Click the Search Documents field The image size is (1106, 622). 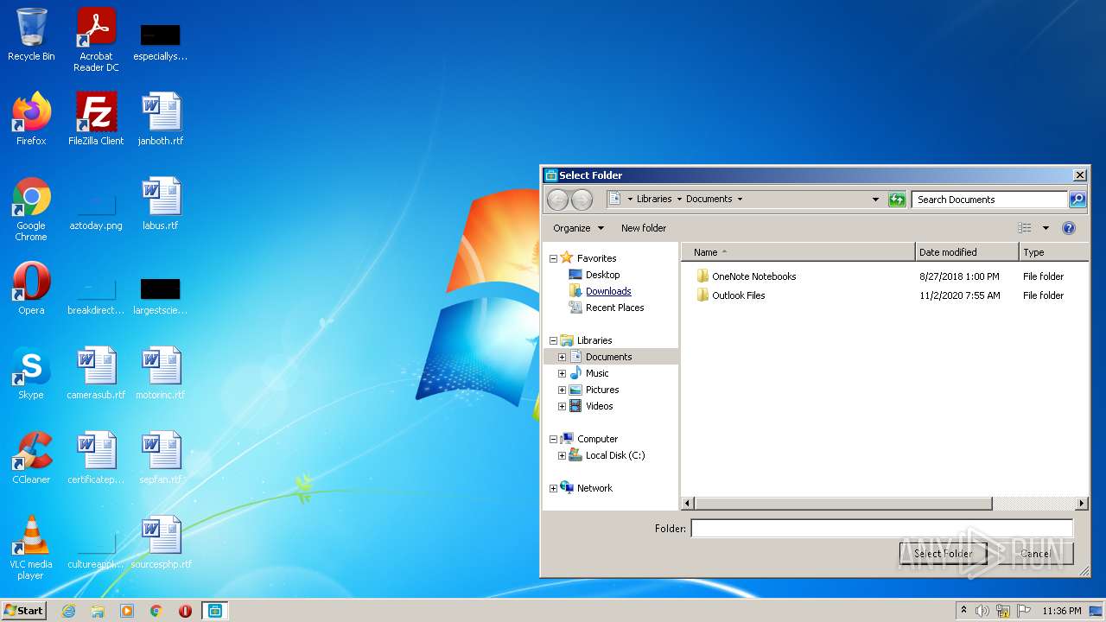pos(989,200)
